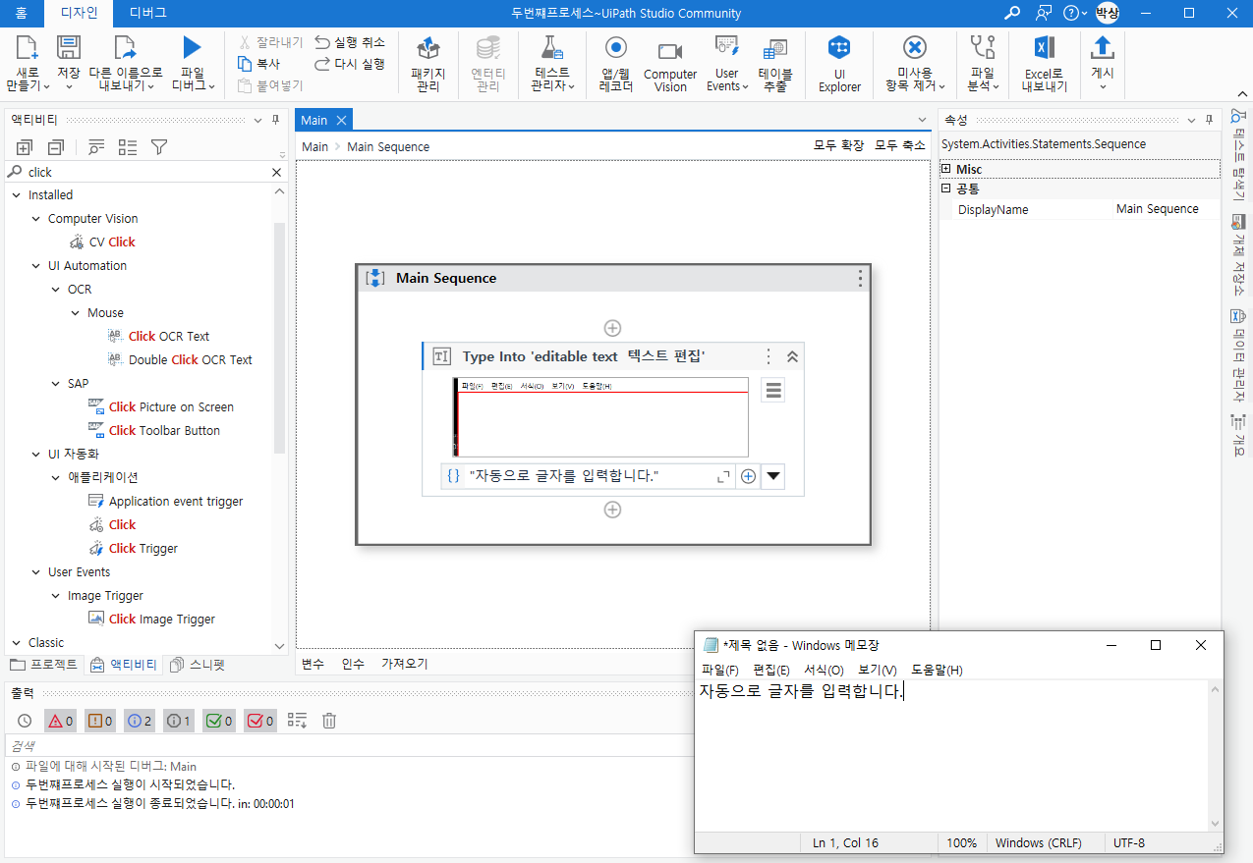Toggle the trace filter showing 1

click(179, 721)
